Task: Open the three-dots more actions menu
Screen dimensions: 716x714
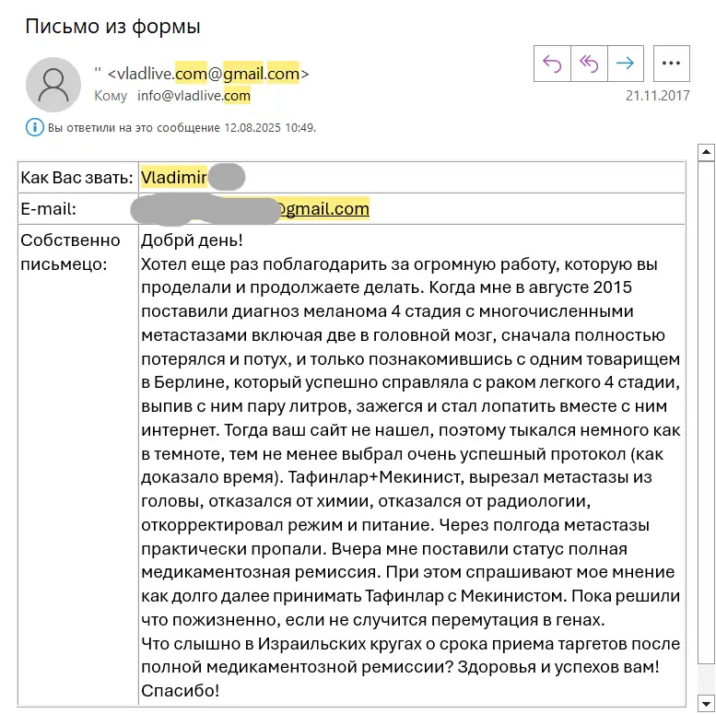Action: [671, 64]
